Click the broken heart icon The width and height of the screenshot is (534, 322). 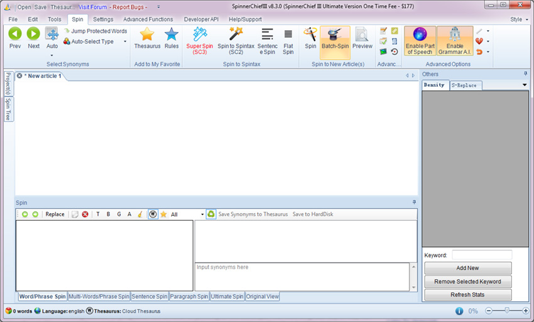tap(479, 42)
